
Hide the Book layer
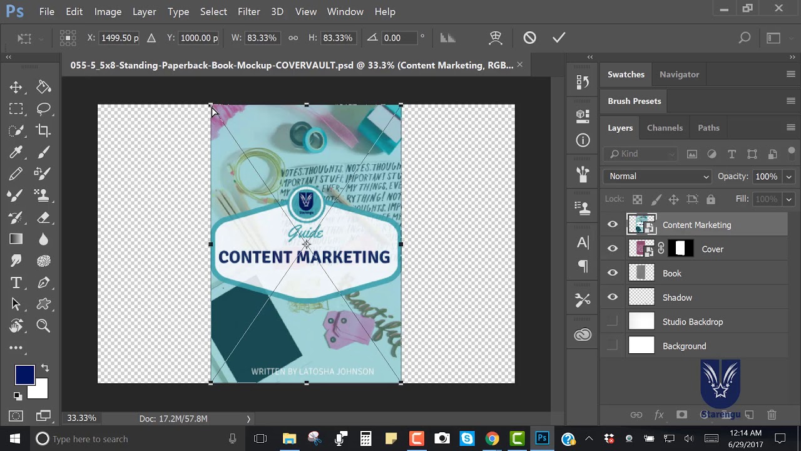pyautogui.click(x=613, y=273)
